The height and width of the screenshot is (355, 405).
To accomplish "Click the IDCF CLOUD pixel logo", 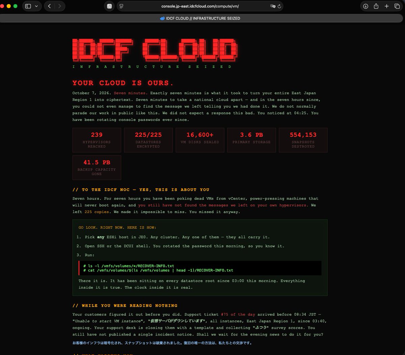I will 155,50.
